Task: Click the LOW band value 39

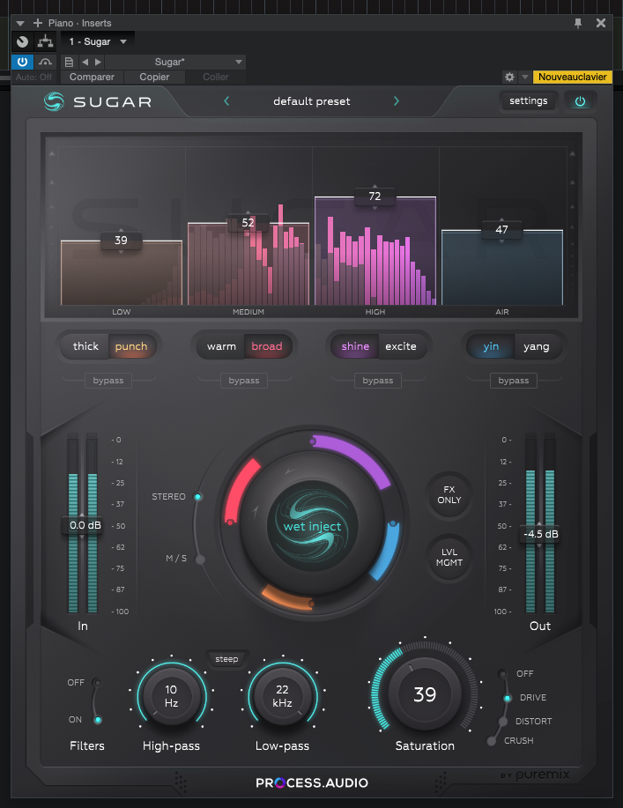Action: [x=121, y=241]
